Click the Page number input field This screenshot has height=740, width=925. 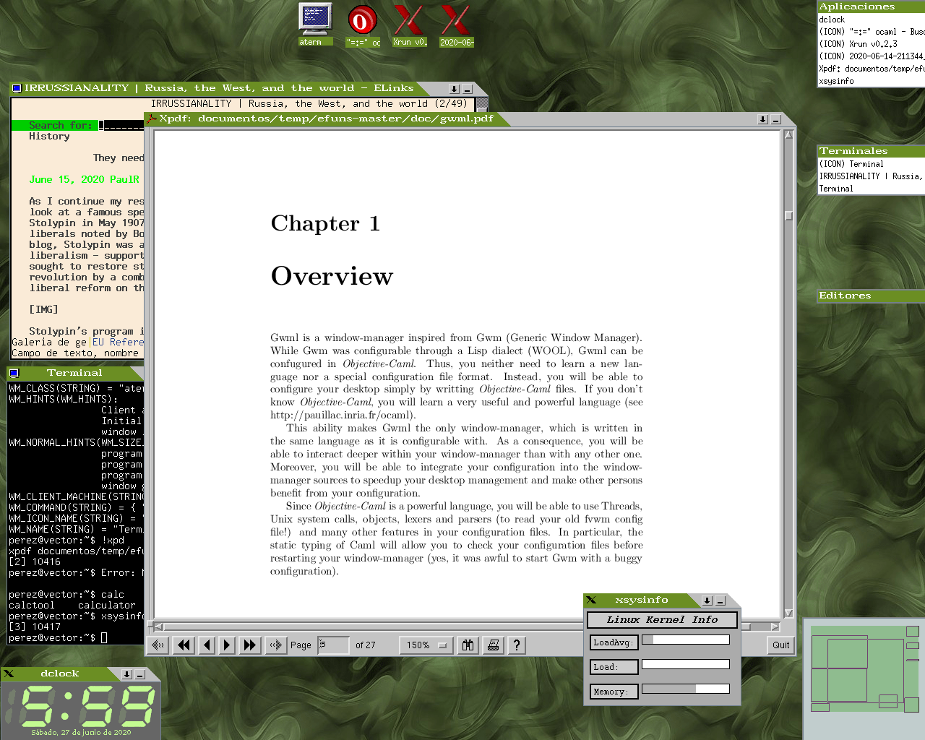tap(333, 645)
